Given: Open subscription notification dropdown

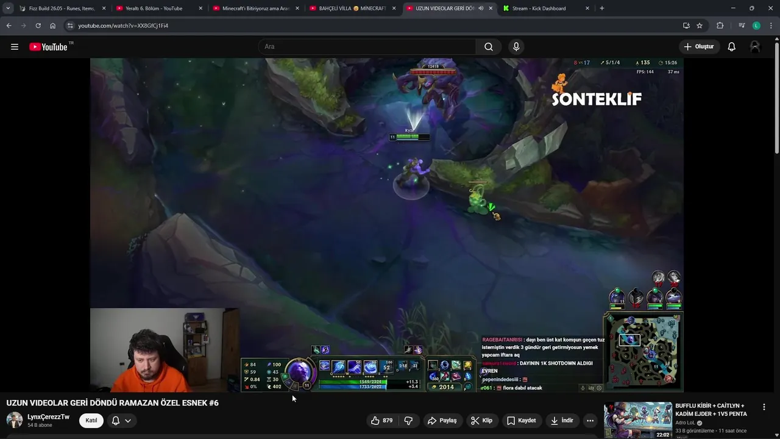Looking at the screenshot, I should click(121, 420).
